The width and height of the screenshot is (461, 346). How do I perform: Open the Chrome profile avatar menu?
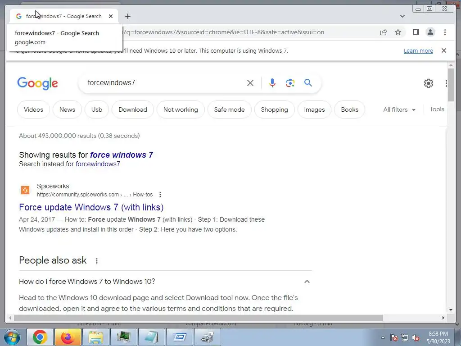[x=430, y=32]
